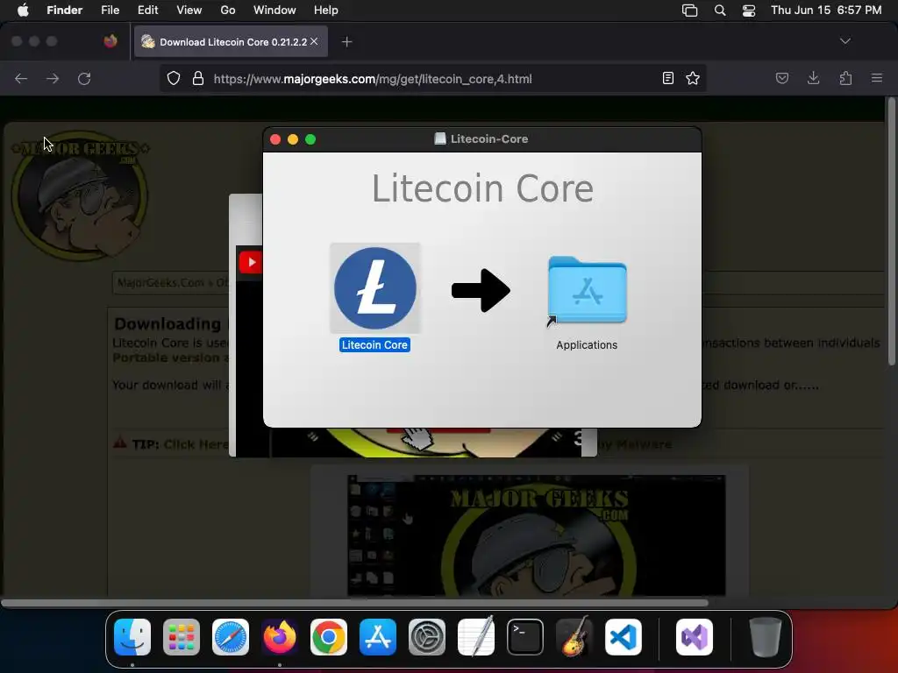Open Visual Studio from the dock

(x=695, y=638)
